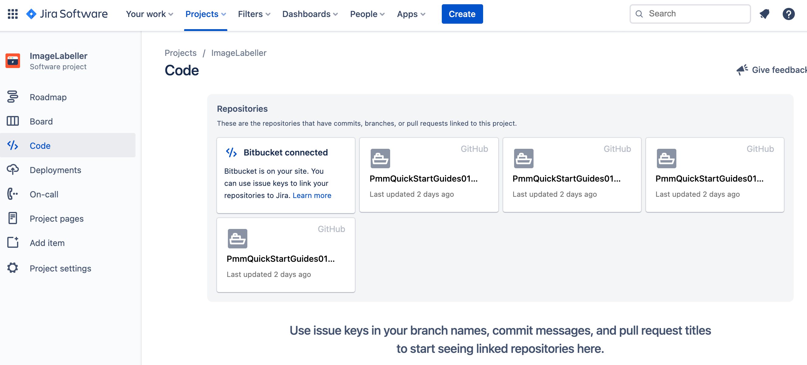Toggle the help question mark icon

pyautogui.click(x=788, y=14)
